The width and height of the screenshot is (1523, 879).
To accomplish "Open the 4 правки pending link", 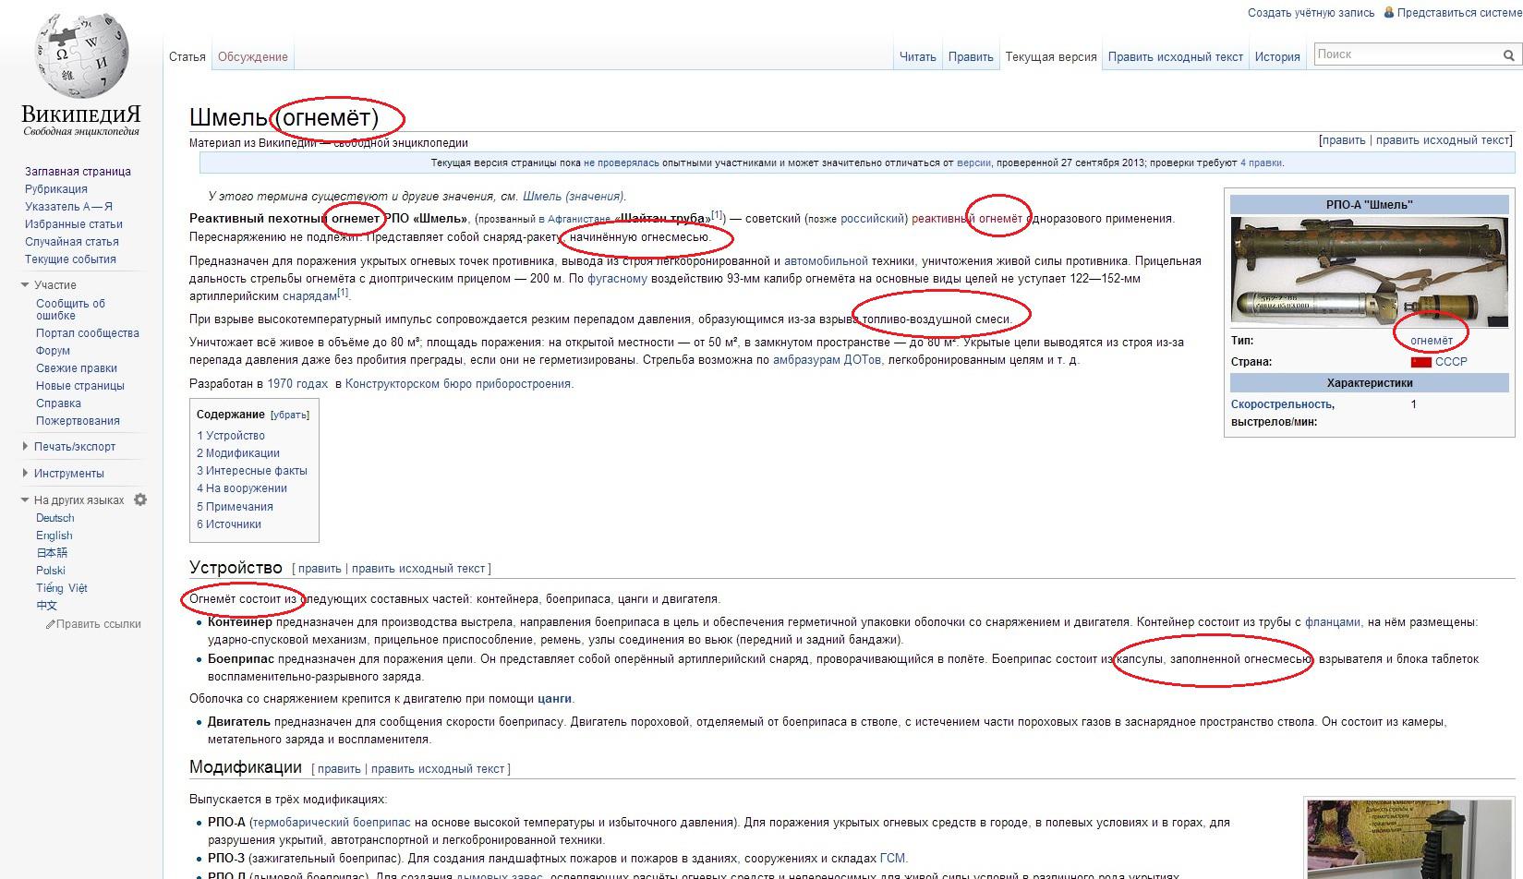I will click(x=1261, y=163).
